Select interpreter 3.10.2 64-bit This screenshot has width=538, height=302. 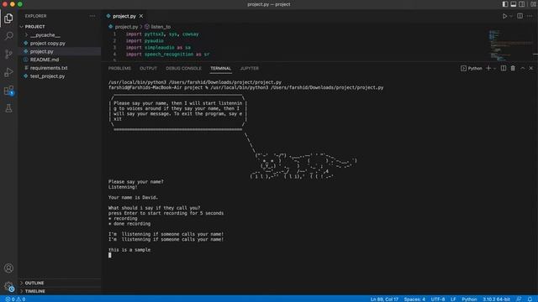click(x=496, y=299)
